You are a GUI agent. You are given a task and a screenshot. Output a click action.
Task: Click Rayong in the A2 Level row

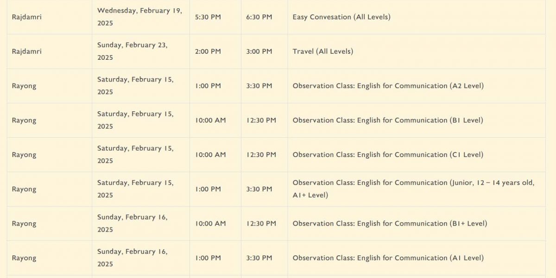24,86
